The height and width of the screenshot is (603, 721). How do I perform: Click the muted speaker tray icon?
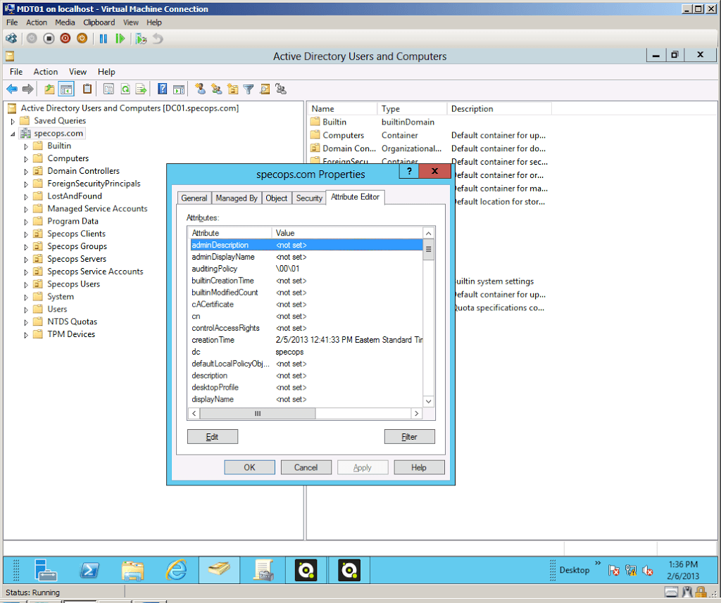pyautogui.click(x=648, y=571)
